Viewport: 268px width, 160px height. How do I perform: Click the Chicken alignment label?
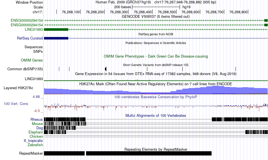pyautogui.click(x=36, y=136)
